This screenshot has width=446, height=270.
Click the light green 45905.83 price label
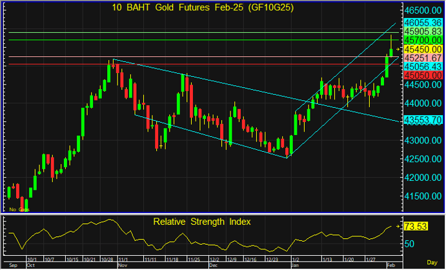point(422,31)
